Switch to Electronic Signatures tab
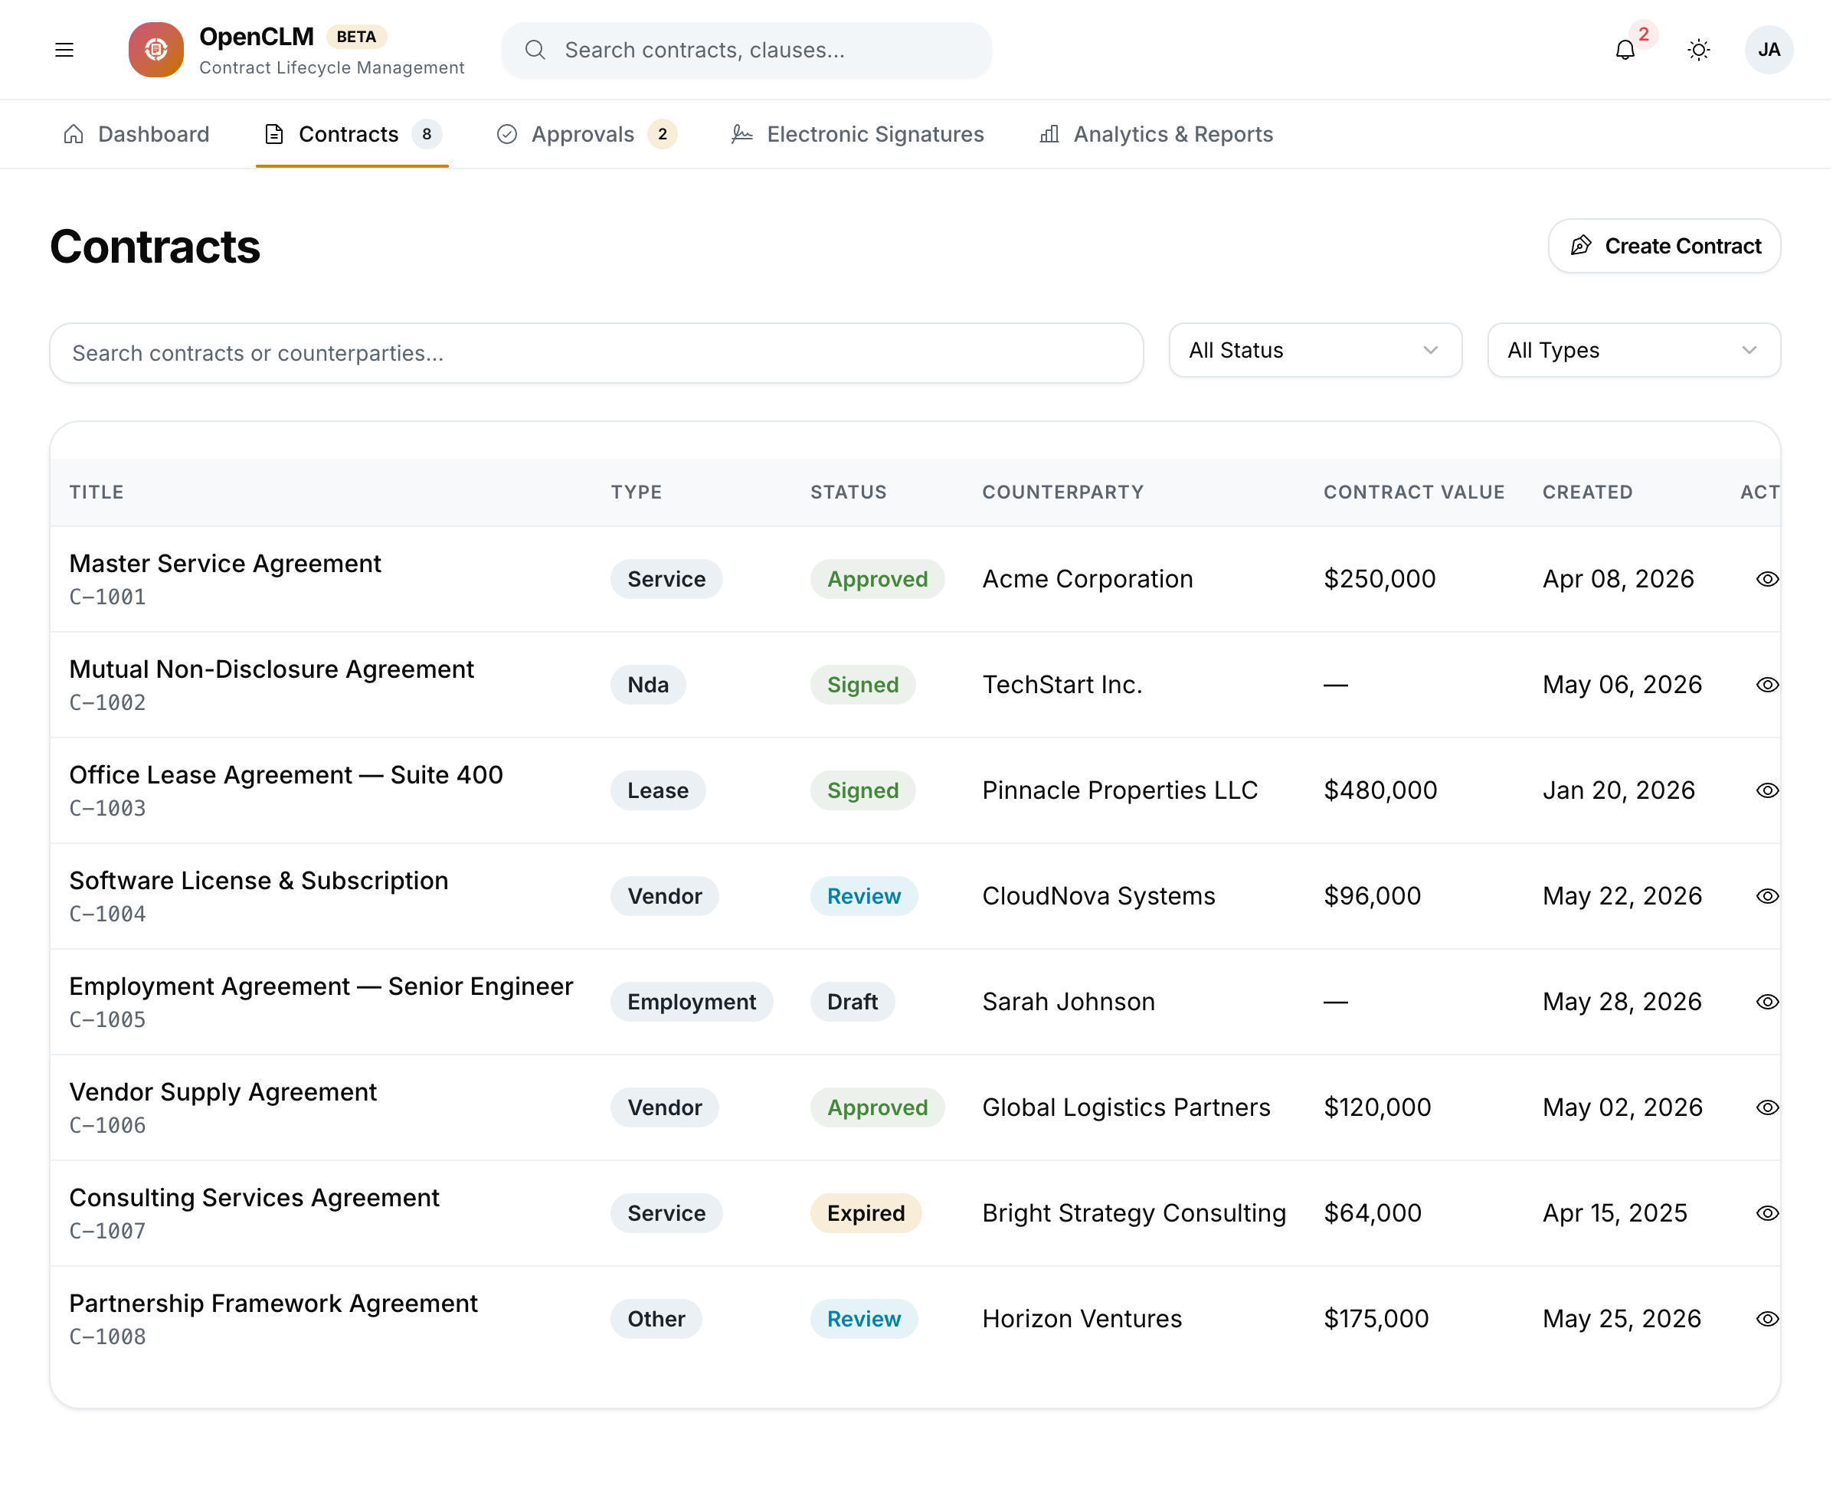The width and height of the screenshot is (1846, 1495). point(857,134)
